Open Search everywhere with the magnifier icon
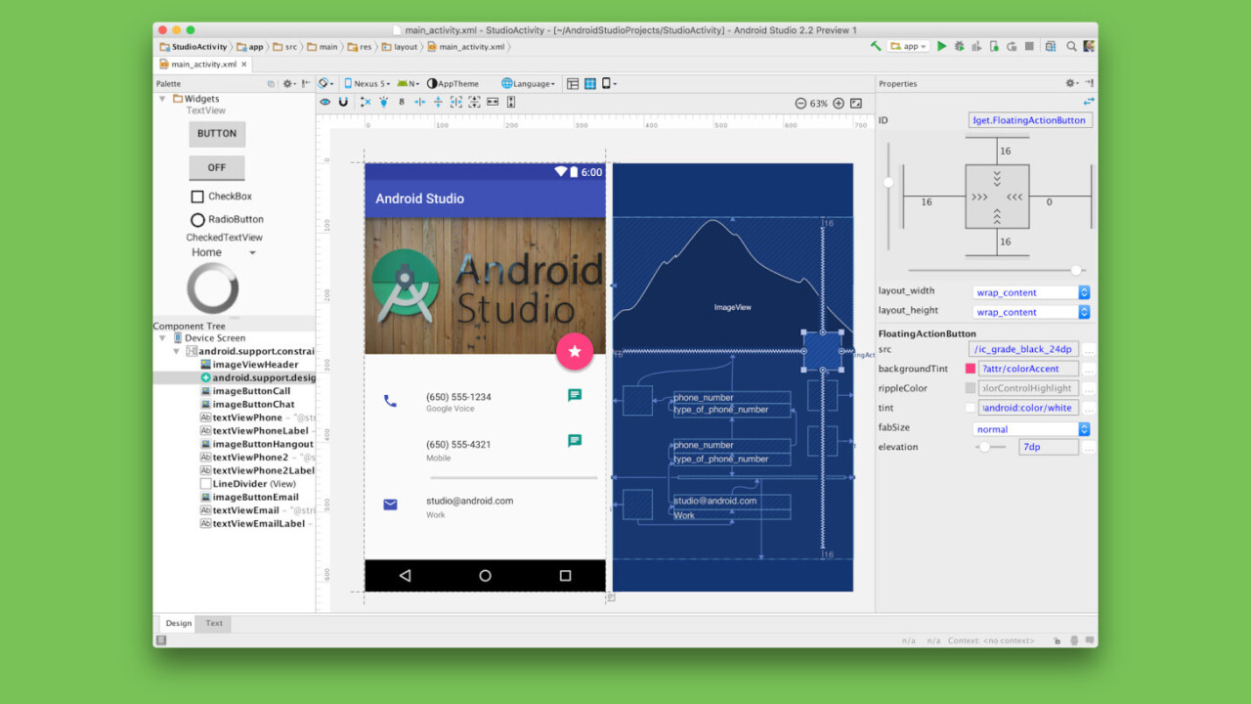The image size is (1251, 704). [1073, 45]
